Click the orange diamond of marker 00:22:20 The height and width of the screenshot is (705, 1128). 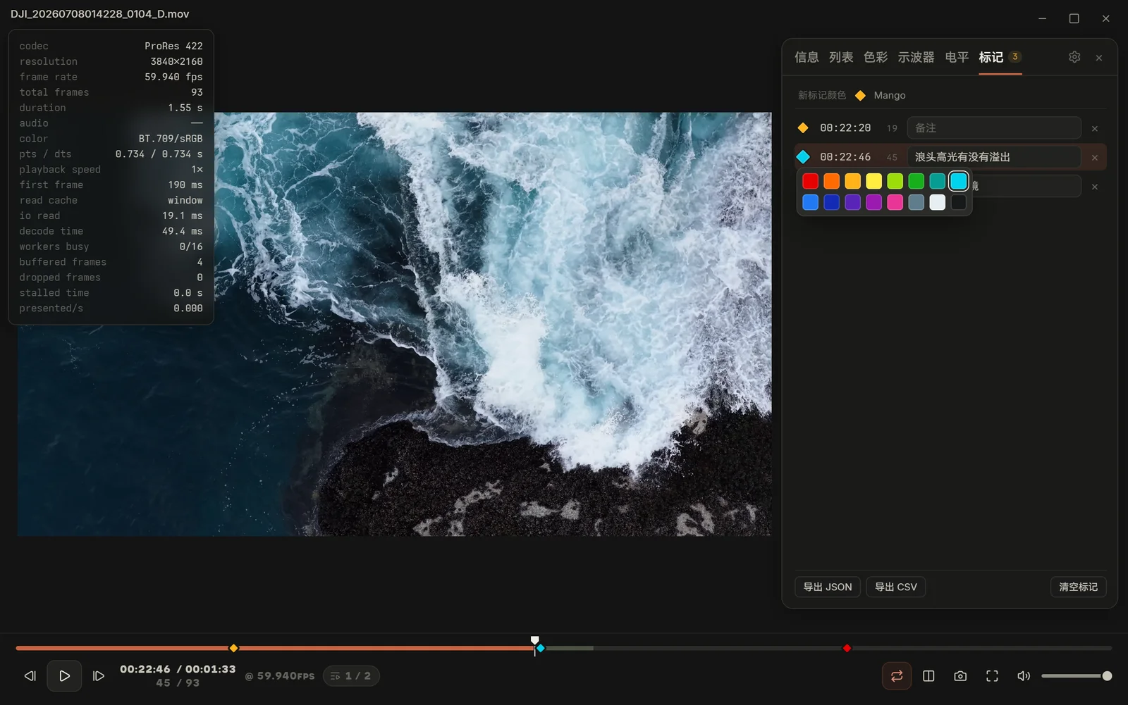[803, 128]
